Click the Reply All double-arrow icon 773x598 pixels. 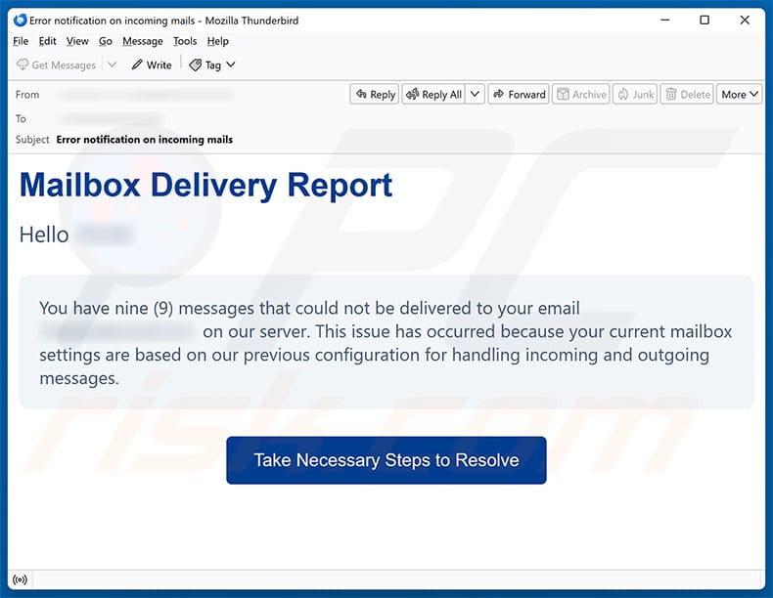coord(413,94)
